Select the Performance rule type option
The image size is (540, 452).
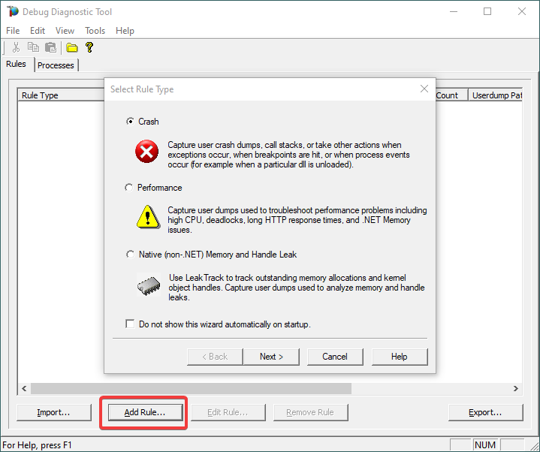[x=130, y=188]
